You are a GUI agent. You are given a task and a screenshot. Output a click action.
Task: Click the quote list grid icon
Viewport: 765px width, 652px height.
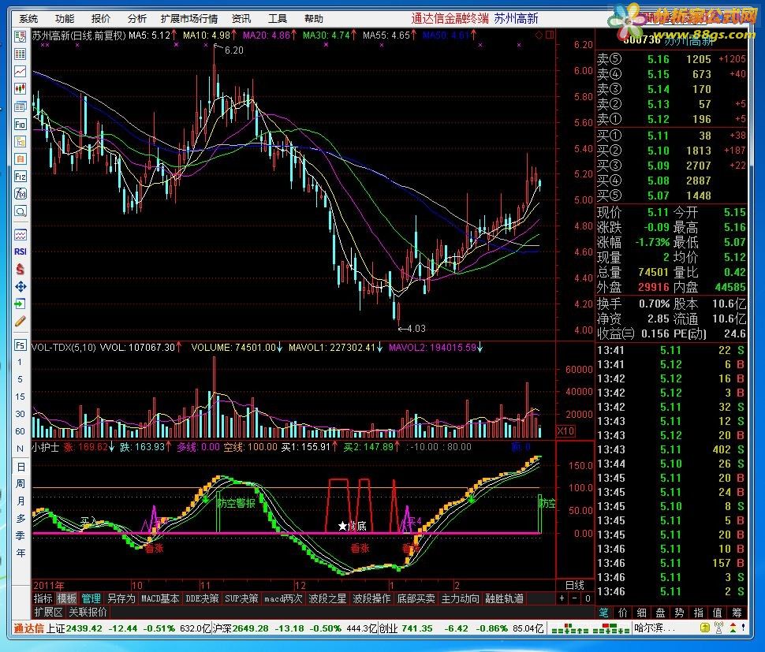click(20, 54)
